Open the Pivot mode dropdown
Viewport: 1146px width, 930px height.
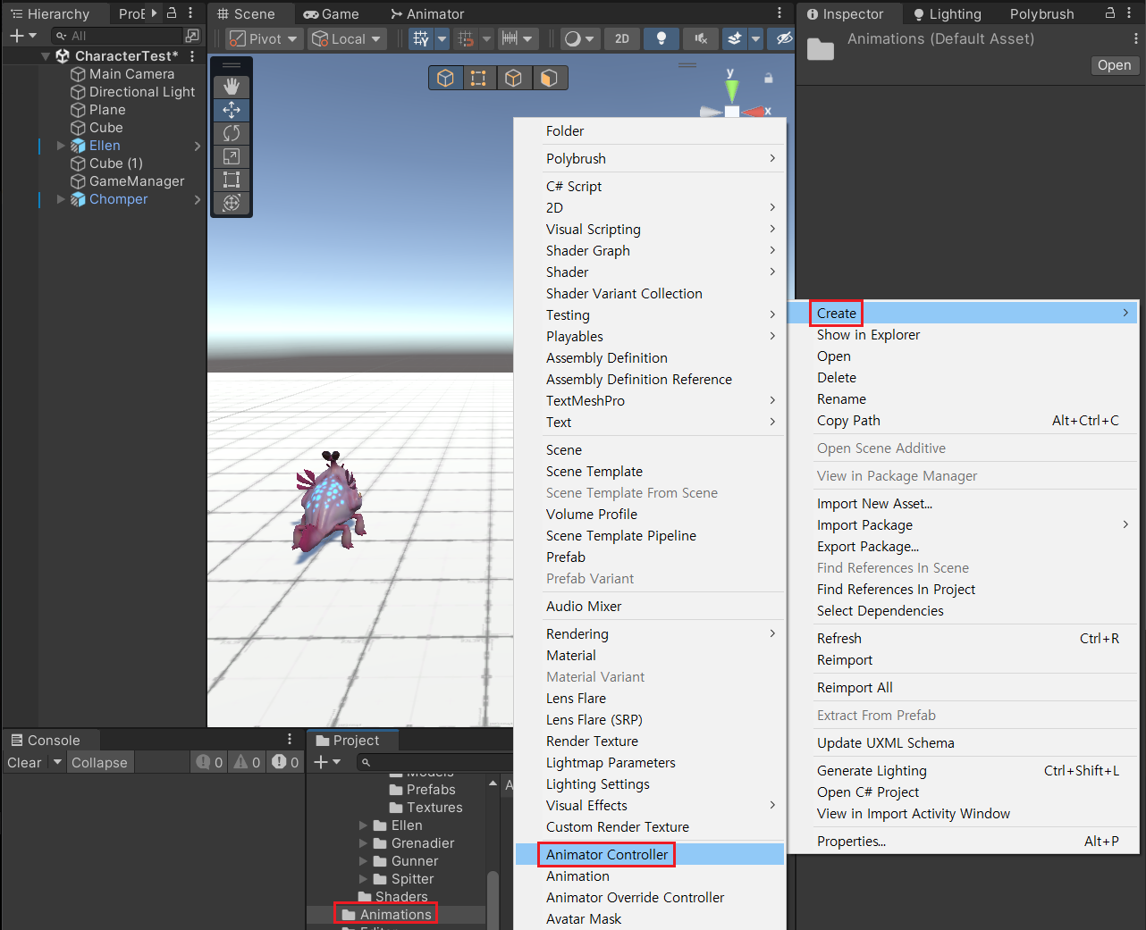click(264, 38)
